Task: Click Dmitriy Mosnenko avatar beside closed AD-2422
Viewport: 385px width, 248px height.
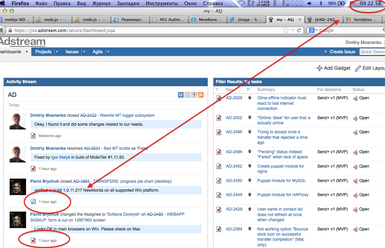Action: (18, 121)
